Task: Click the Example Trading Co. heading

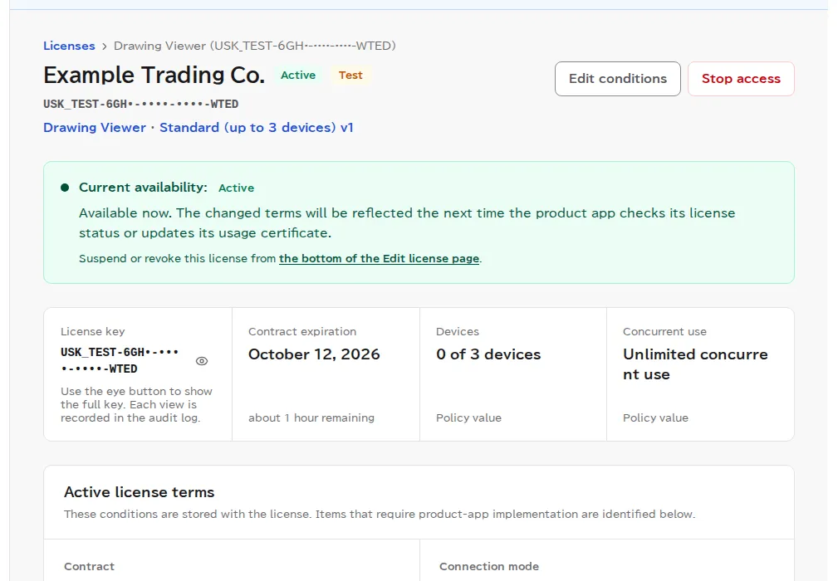Action: coord(154,76)
